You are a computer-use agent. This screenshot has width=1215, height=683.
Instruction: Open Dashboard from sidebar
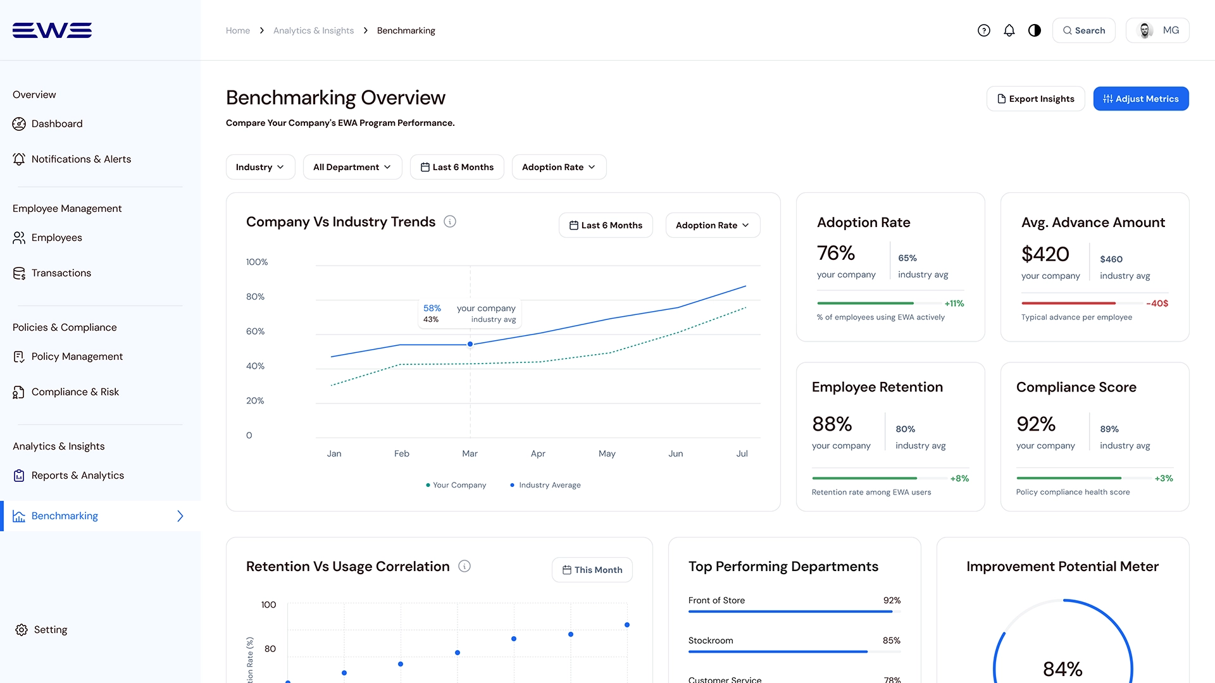[57, 124]
